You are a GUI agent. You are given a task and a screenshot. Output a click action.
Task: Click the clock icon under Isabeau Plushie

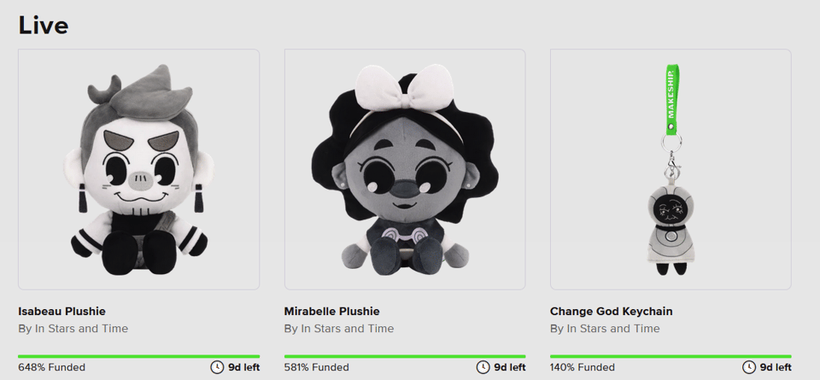(x=216, y=367)
